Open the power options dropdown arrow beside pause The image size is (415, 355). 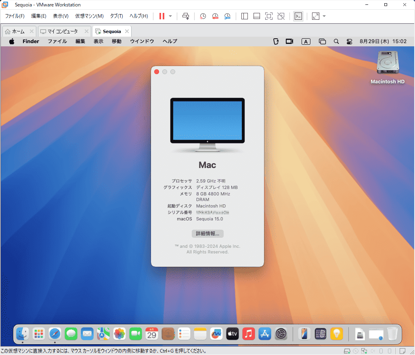tap(170, 16)
